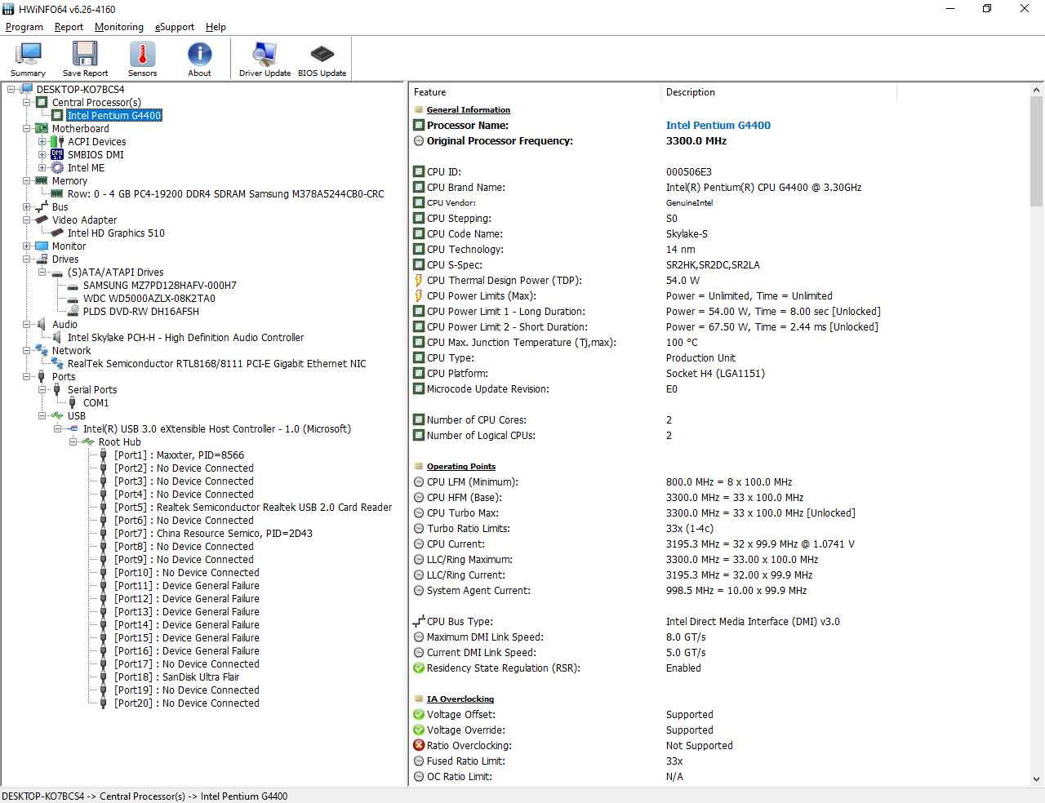The height and width of the screenshot is (803, 1045).
Task: Click the USB tree node icon
Action: (57, 415)
